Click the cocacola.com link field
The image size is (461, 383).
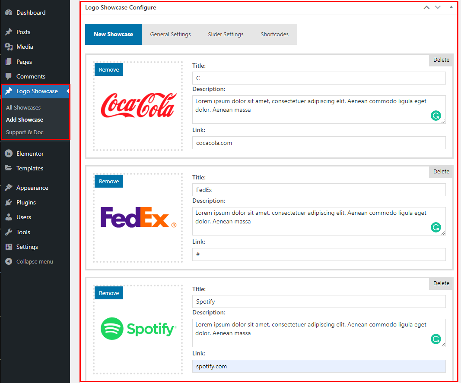[319, 143]
